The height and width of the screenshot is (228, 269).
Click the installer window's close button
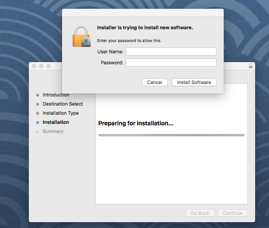pyautogui.click(x=34, y=66)
